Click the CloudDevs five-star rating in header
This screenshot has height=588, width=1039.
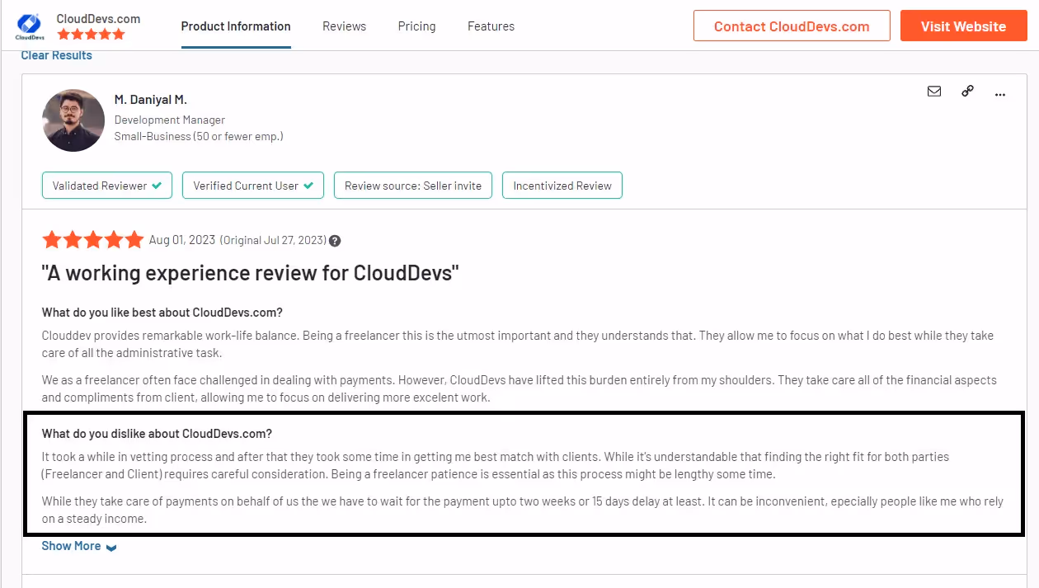[x=91, y=35]
